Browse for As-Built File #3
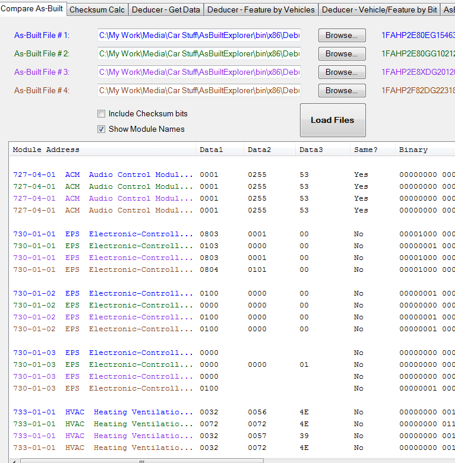The height and width of the screenshot is (463, 455). pos(342,72)
